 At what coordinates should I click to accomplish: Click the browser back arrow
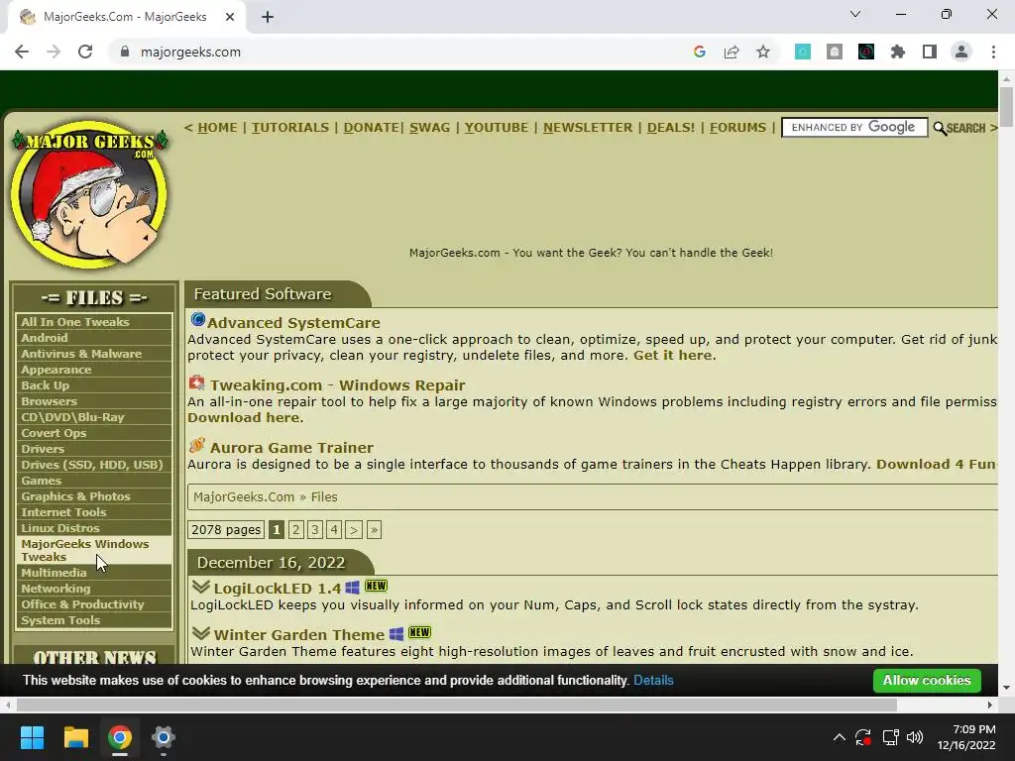pyautogui.click(x=22, y=52)
